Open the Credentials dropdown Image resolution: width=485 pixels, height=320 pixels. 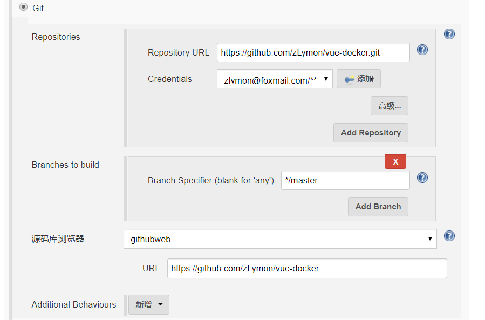point(275,79)
